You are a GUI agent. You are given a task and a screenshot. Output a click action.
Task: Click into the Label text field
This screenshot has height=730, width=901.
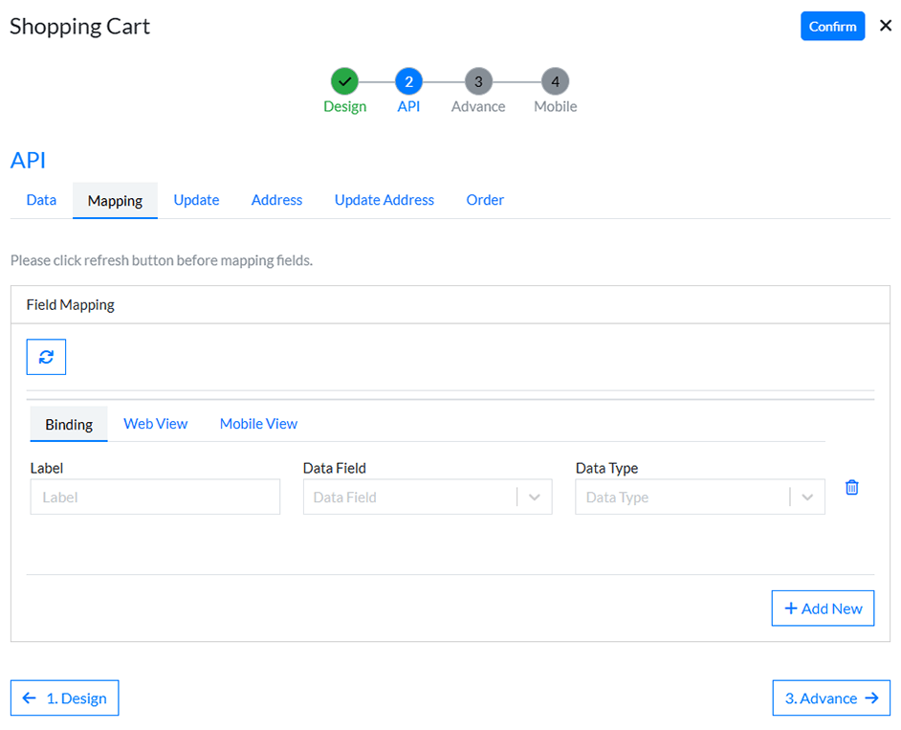(155, 498)
